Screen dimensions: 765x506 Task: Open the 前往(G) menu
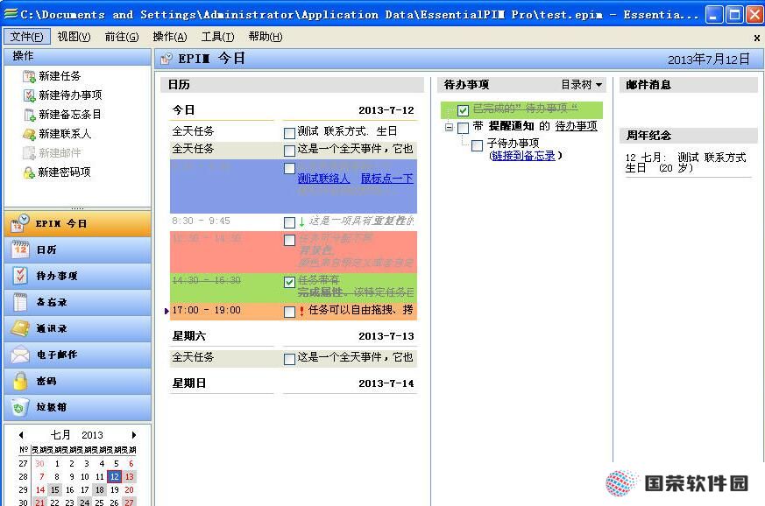click(x=122, y=37)
